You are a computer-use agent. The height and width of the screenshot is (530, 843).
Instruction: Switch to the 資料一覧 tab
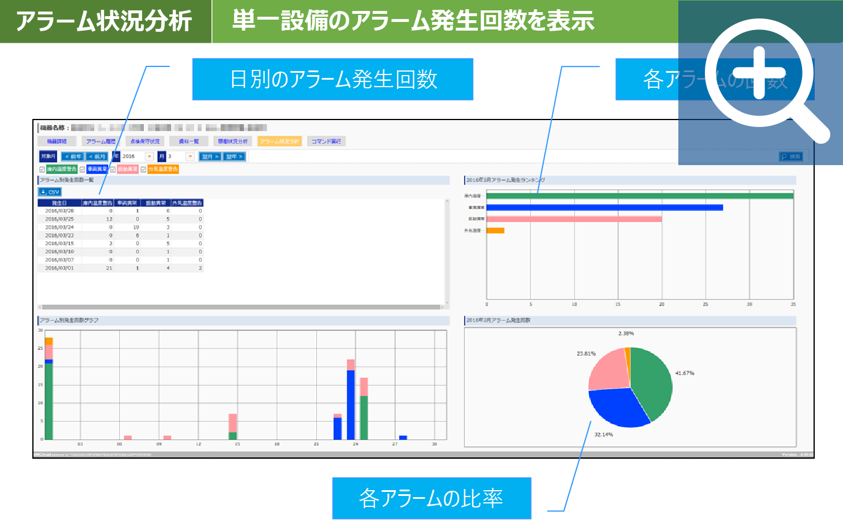[x=188, y=141]
